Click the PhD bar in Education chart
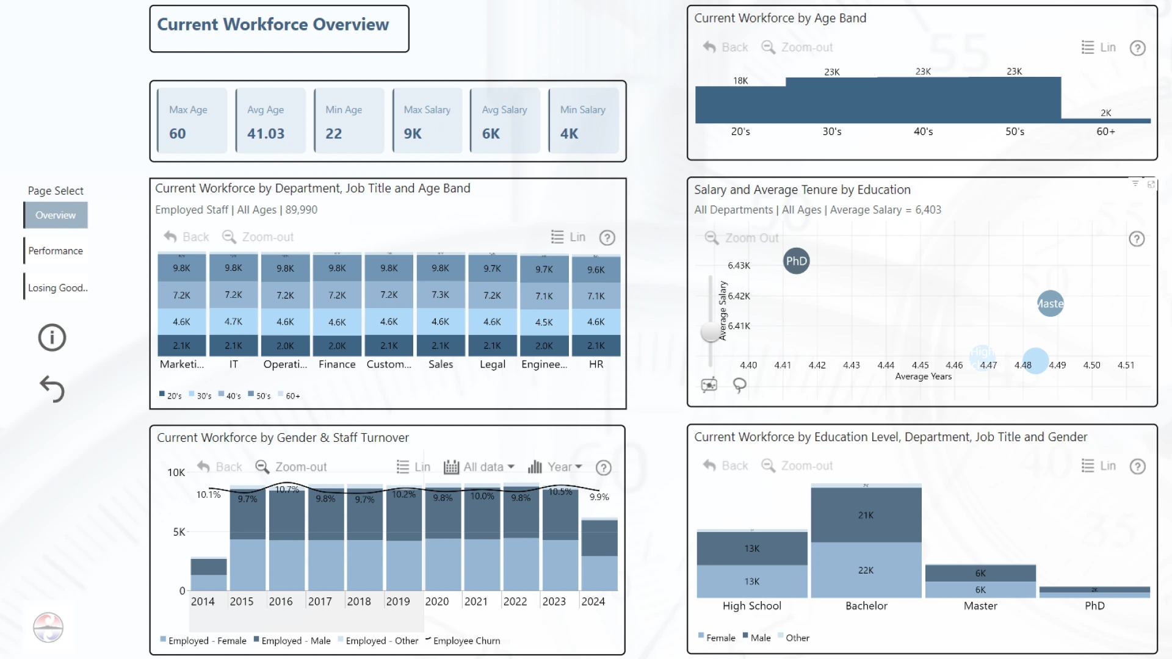This screenshot has width=1172, height=659. [x=1094, y=592]
